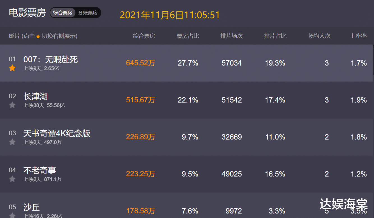Click the 电影票房 title
The height and width of the screenshot is (218, 374).
click(27, 13)
